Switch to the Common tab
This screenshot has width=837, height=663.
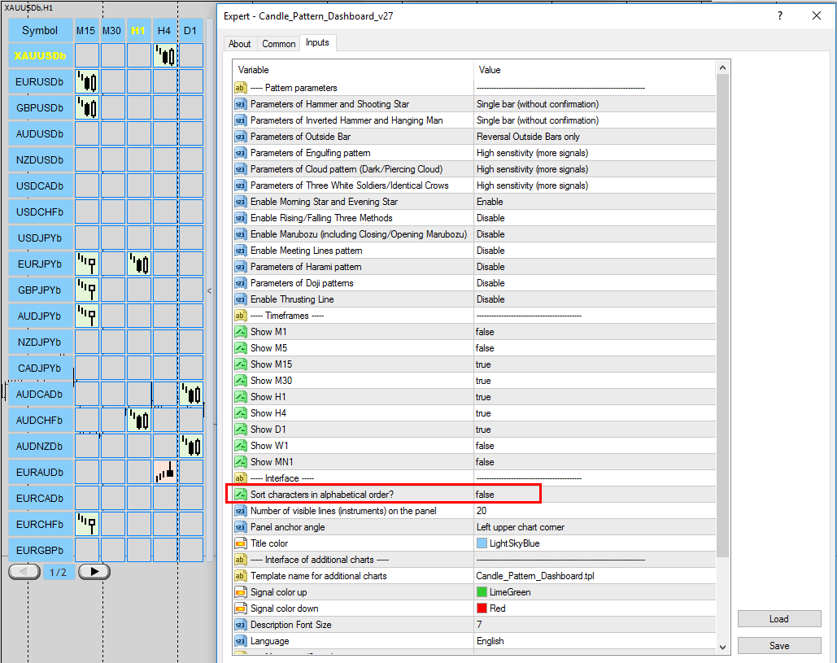point(279,44)
